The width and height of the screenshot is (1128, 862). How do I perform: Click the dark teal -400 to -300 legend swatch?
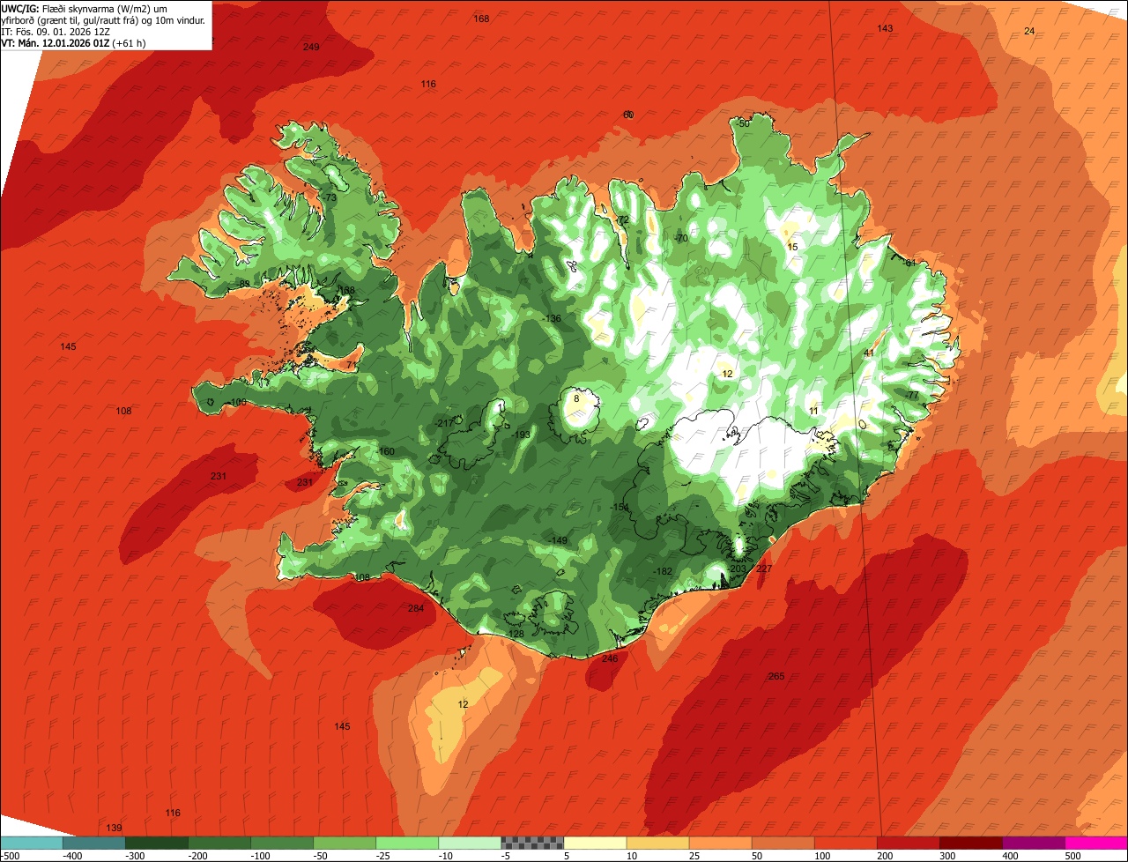coord(93,843)
